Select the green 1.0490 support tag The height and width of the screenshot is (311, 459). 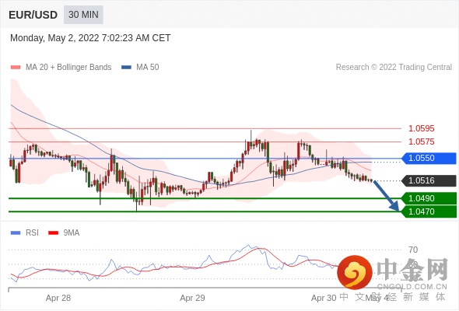tap(429, 199)
